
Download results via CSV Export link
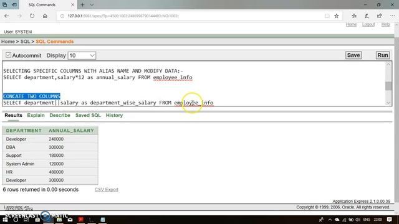107,189
